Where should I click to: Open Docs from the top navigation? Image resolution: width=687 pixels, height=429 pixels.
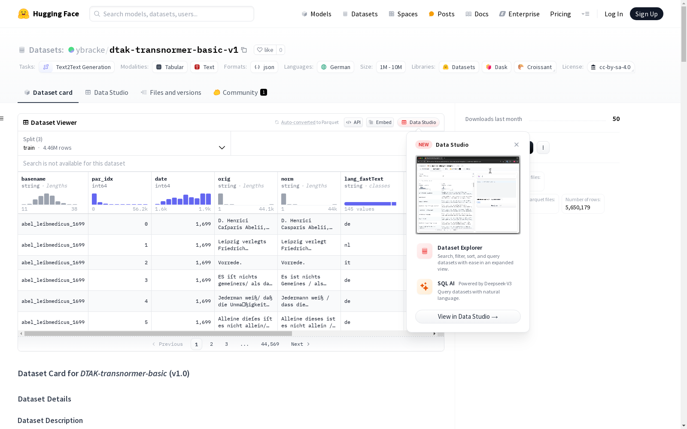click(477, 14)
